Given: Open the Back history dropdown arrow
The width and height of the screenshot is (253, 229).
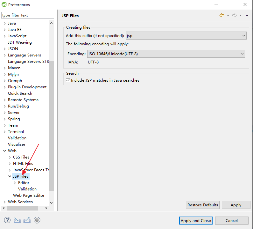Looking at the screenshot, I should point(228,15).
